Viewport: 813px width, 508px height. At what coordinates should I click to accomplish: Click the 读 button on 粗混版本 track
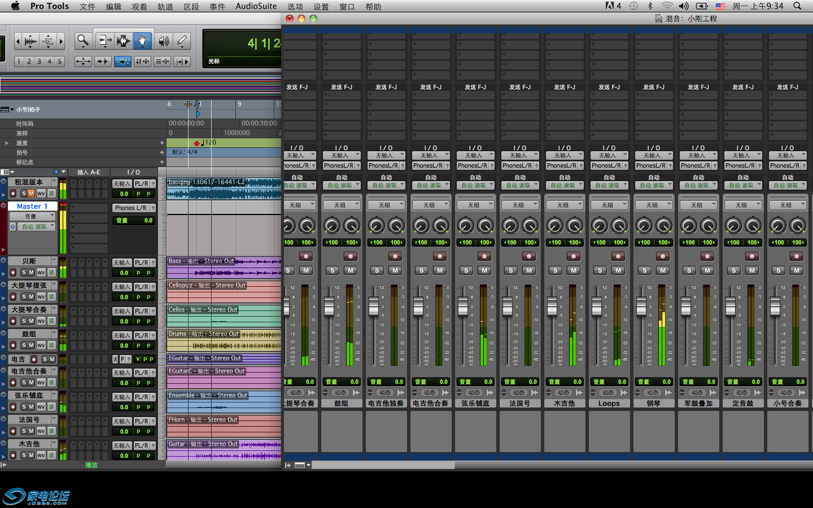click(52, 194)
